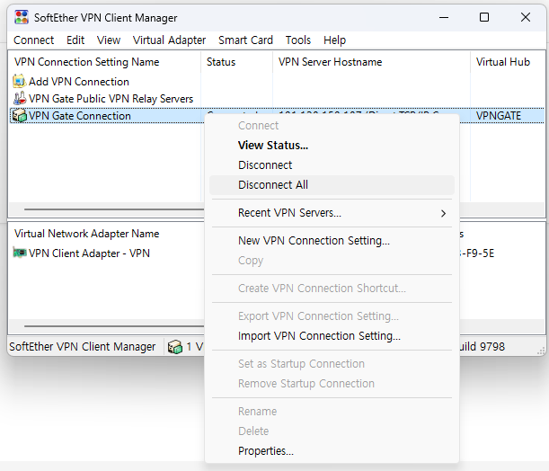Open the View menu
The height and width of the screenshot is (471, 549).
click(109, 40)
